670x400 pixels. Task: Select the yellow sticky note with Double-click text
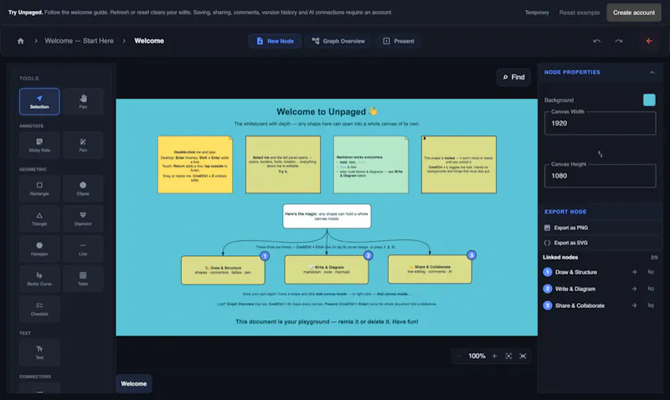pos(195,165)
